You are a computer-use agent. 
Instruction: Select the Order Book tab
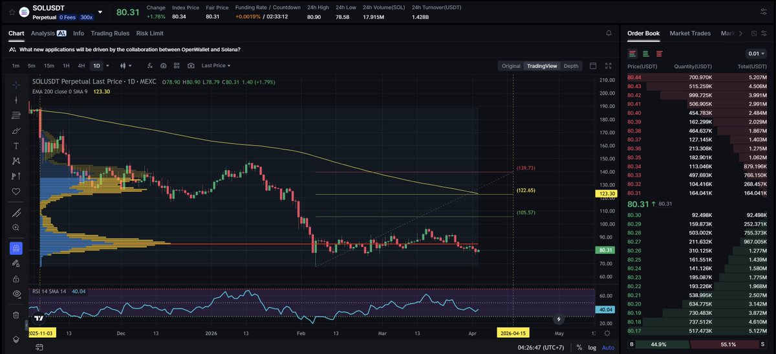tap(643, 33)
